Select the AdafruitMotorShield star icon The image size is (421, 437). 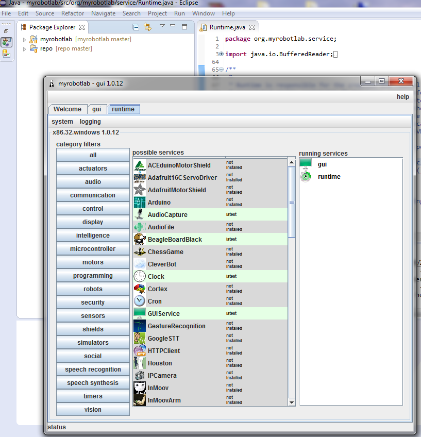(140, 190)
